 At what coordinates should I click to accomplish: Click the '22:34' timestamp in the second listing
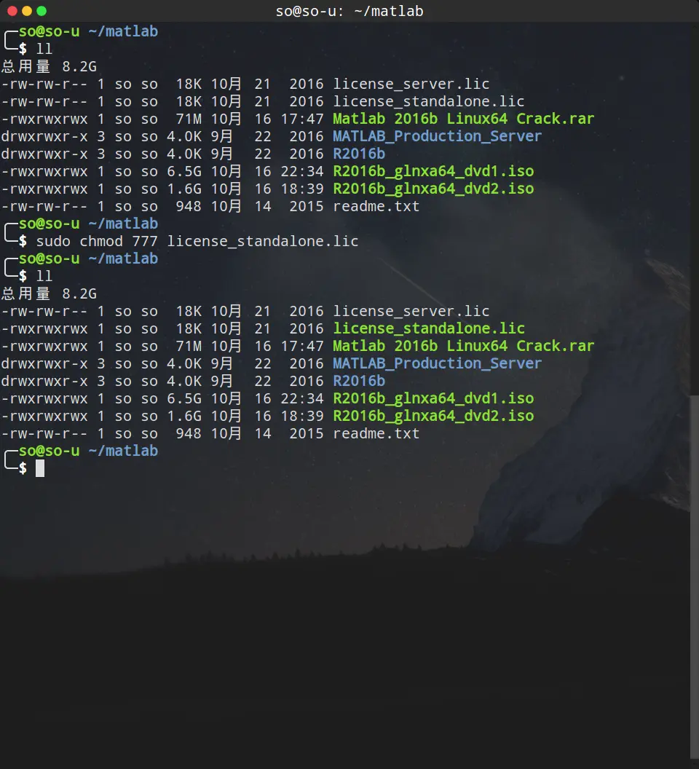pos(302,398)
